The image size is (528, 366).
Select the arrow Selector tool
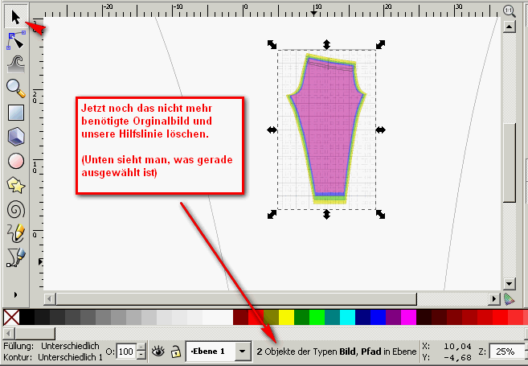pyautogui.click(x=15, y=15)
